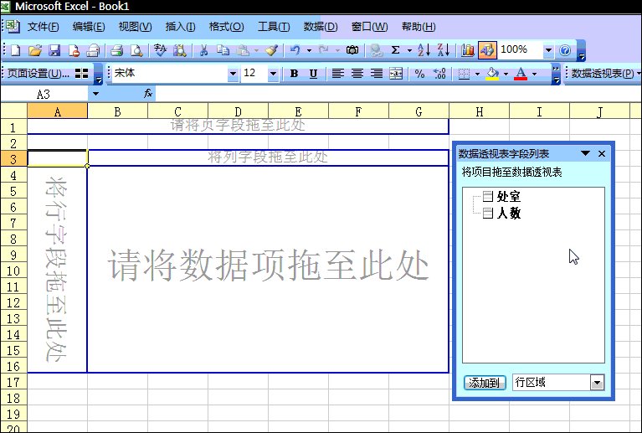This screenshot has height=433, width=642.
Task: Click the Permission restricted-document icon
Action: (x=74, y=50)
